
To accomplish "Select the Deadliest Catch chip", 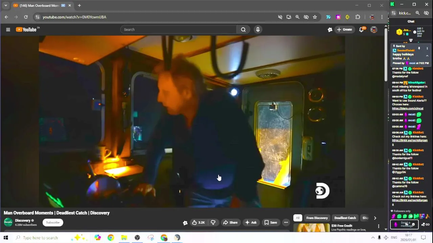I will coord(345,218).
